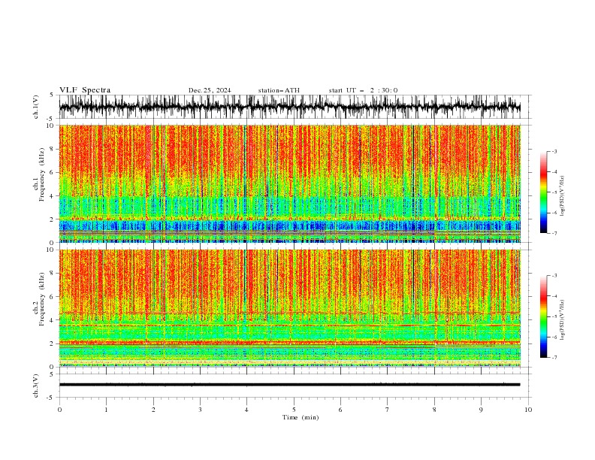Click the "3" tick on the time axis
Image resolution: width=595 pixels, height=460 pixels.
pyautogui.click(x=200, y=410)
